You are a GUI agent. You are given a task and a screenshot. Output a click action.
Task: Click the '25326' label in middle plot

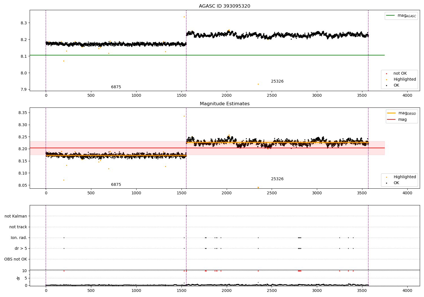point(277,179)
